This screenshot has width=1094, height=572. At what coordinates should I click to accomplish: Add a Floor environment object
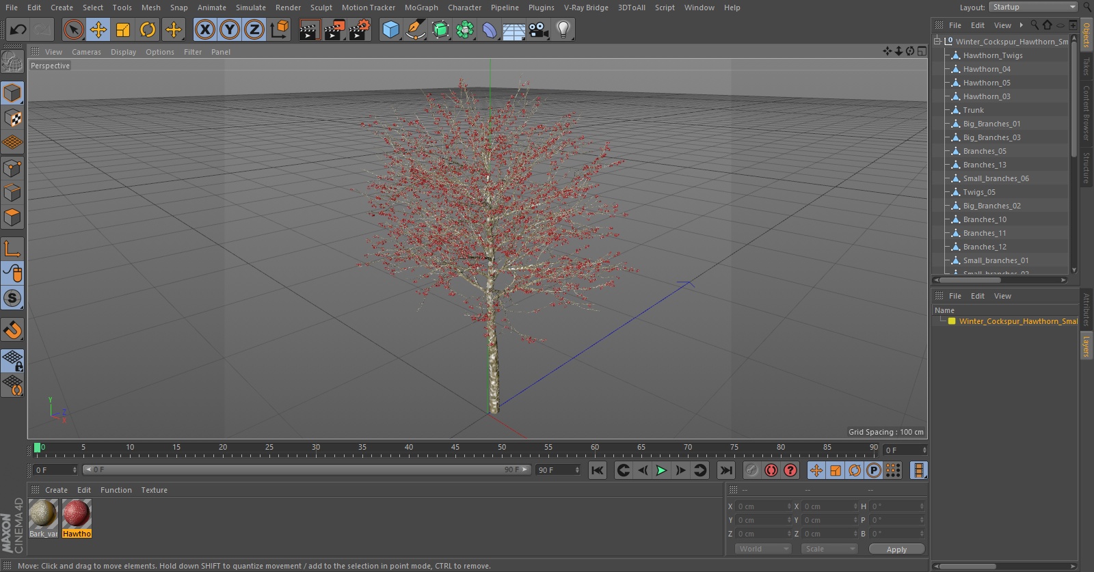(x=514, y=29)
